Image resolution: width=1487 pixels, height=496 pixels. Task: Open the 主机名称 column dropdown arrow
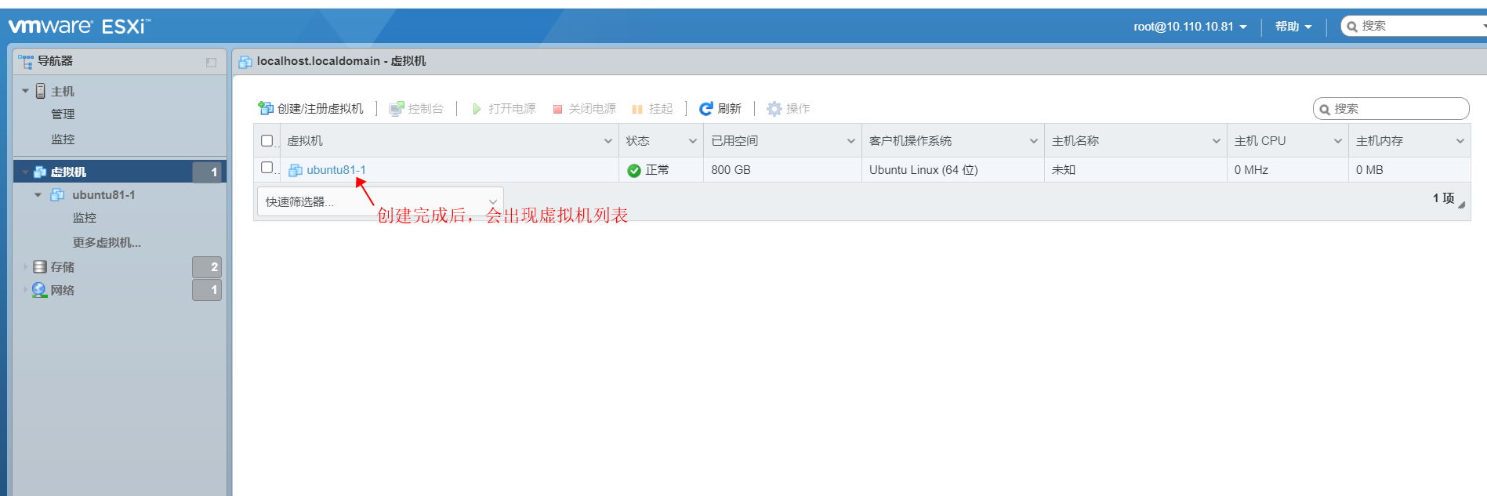tap(1217, 141)
